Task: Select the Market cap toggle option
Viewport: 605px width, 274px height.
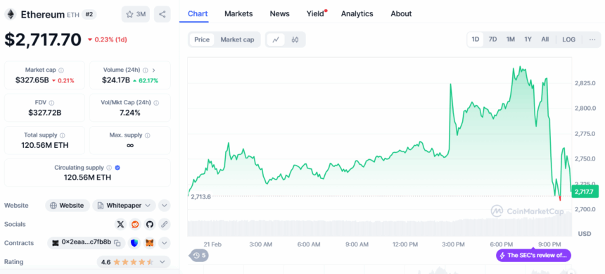Action: click(x=237, y=39)
